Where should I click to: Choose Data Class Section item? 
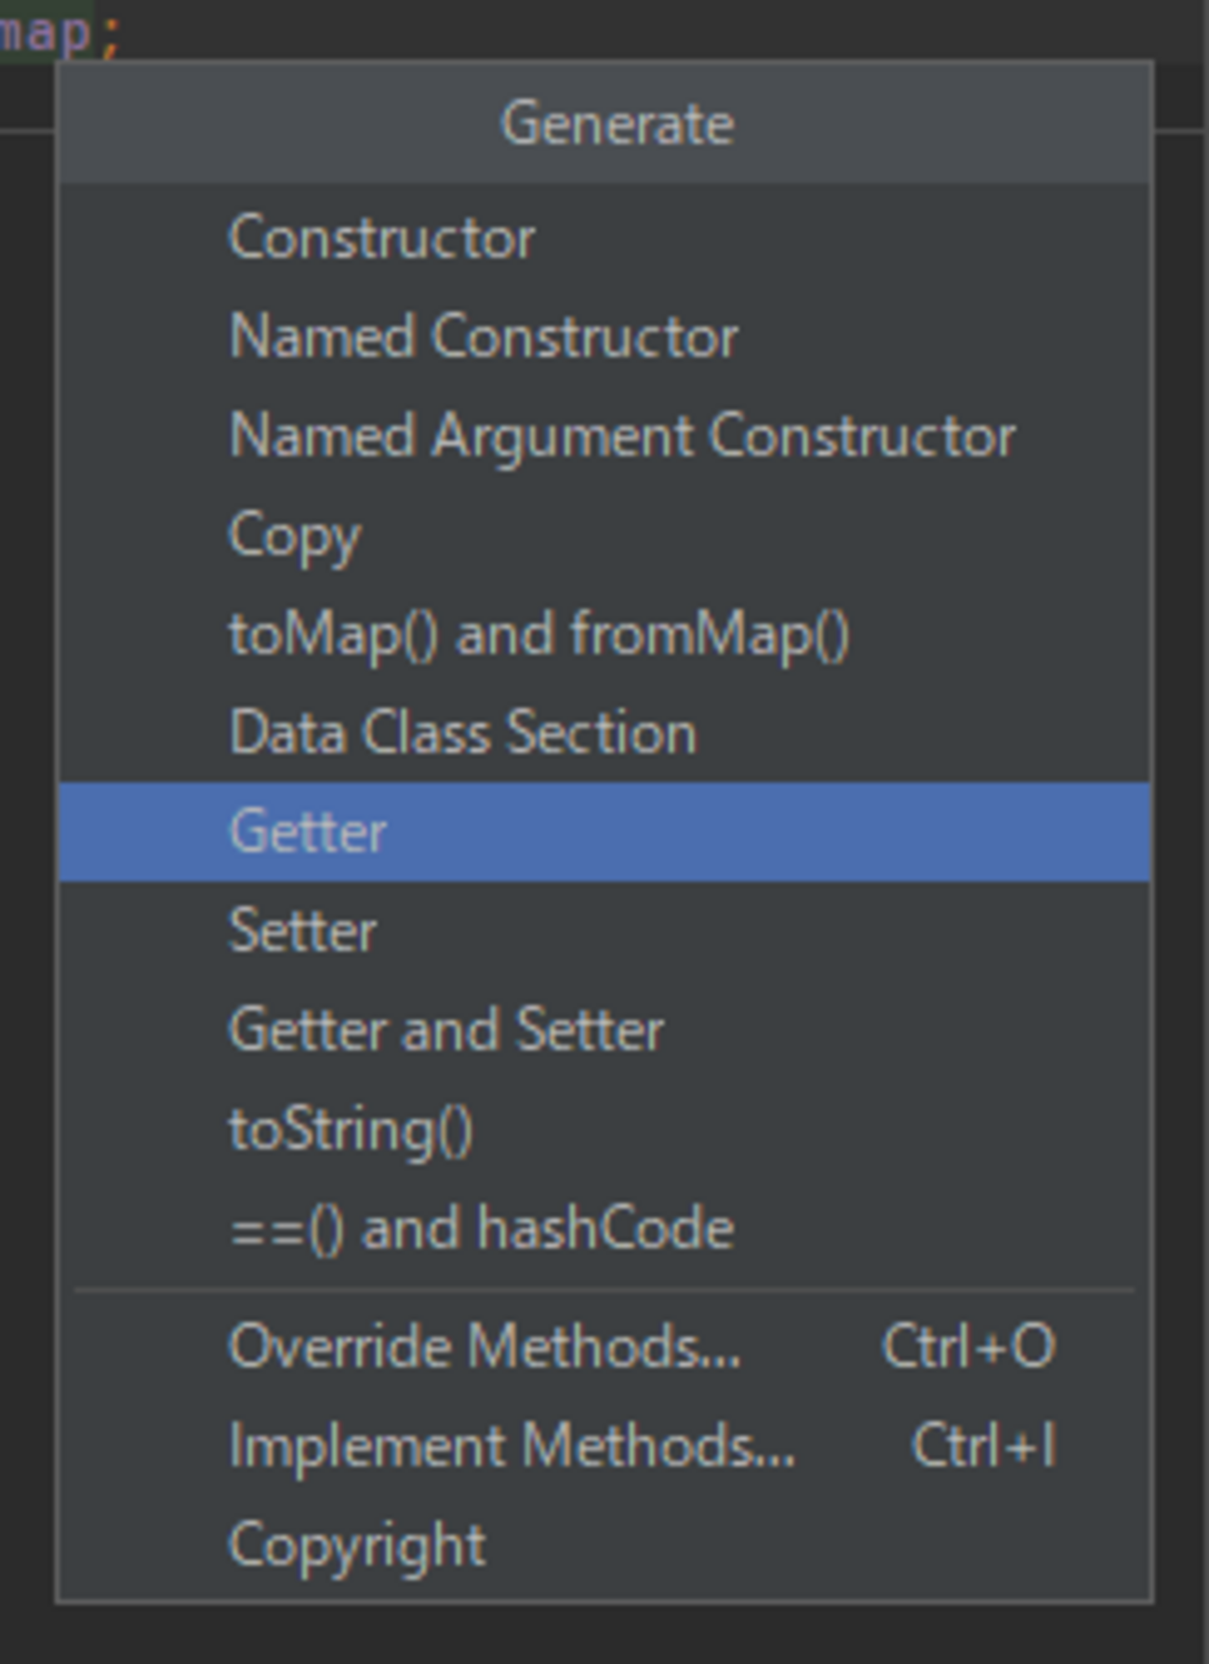click(x=604, y=733)
